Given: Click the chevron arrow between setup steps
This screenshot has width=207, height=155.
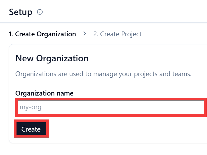Looking at the screenshot, I should pos(85,34).
